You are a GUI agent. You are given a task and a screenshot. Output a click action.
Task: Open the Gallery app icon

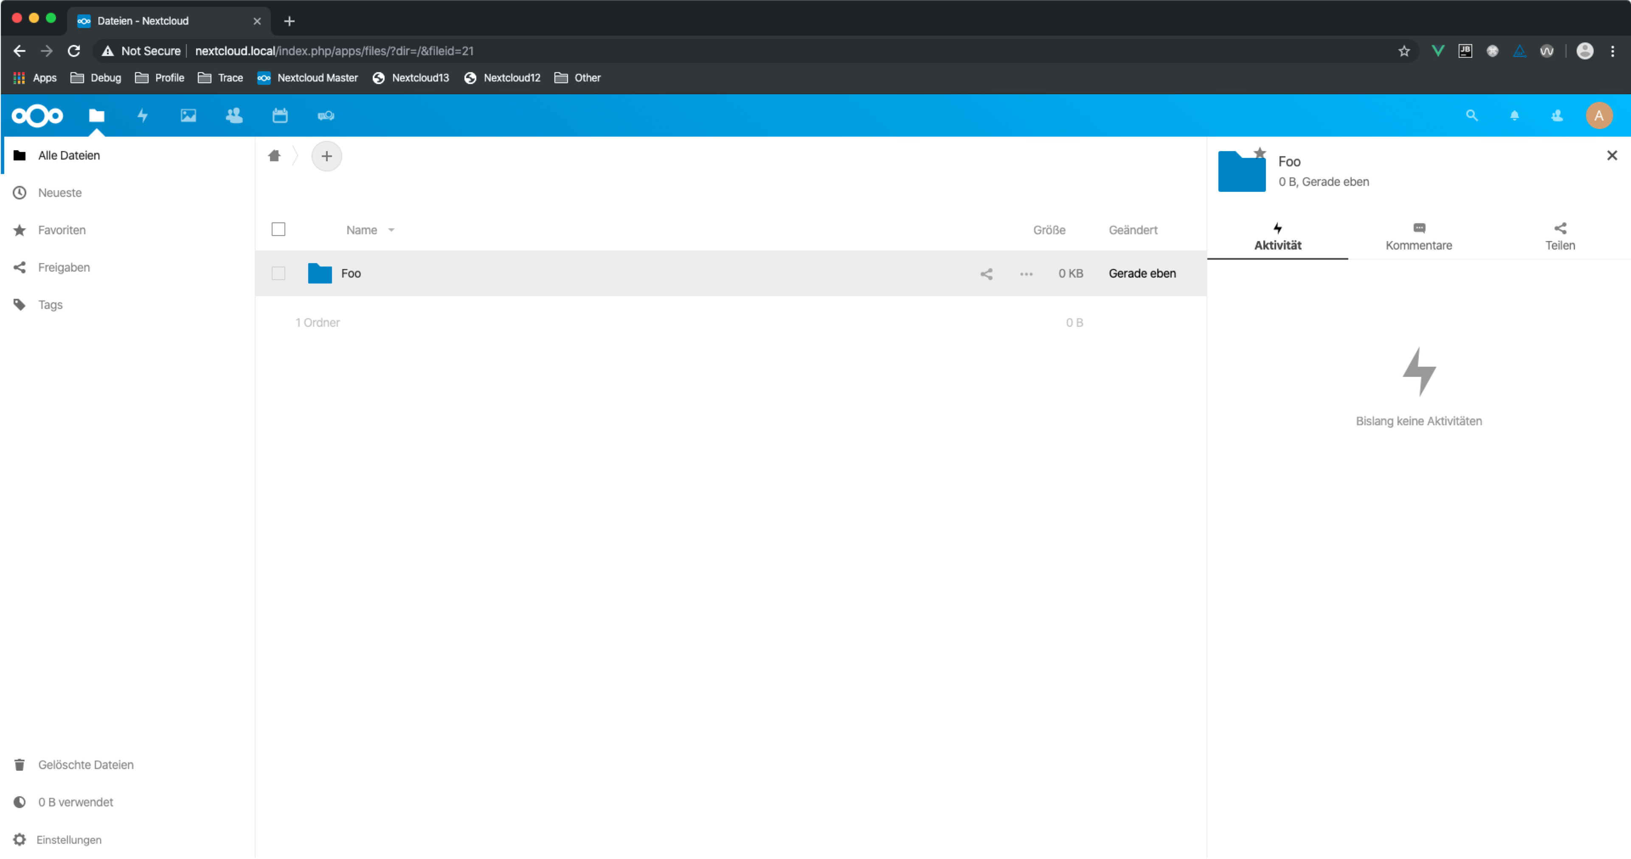(x=187, y=115)
